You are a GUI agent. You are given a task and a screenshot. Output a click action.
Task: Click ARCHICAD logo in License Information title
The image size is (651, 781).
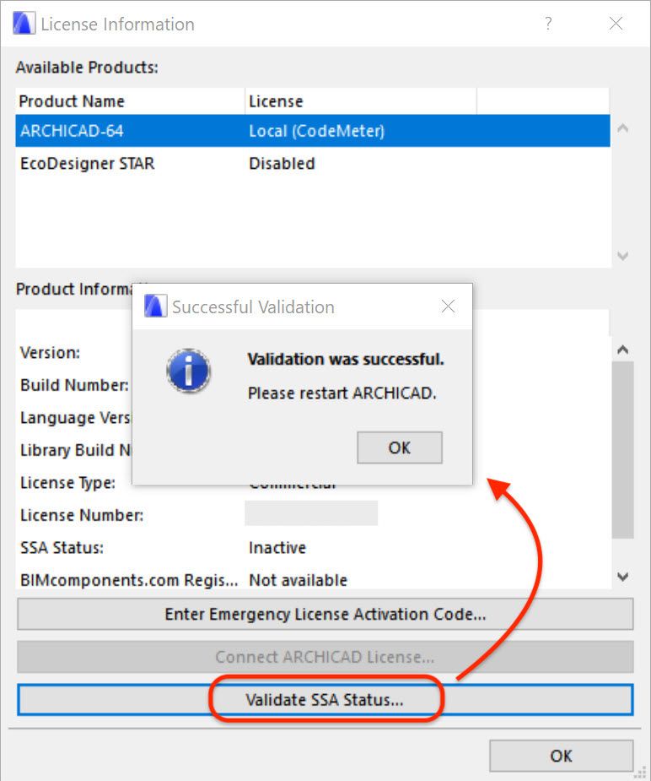pyautogui.click(x=24, y=23)
